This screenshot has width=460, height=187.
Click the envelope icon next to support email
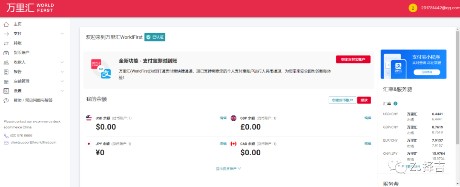click(x=6, y=142)
